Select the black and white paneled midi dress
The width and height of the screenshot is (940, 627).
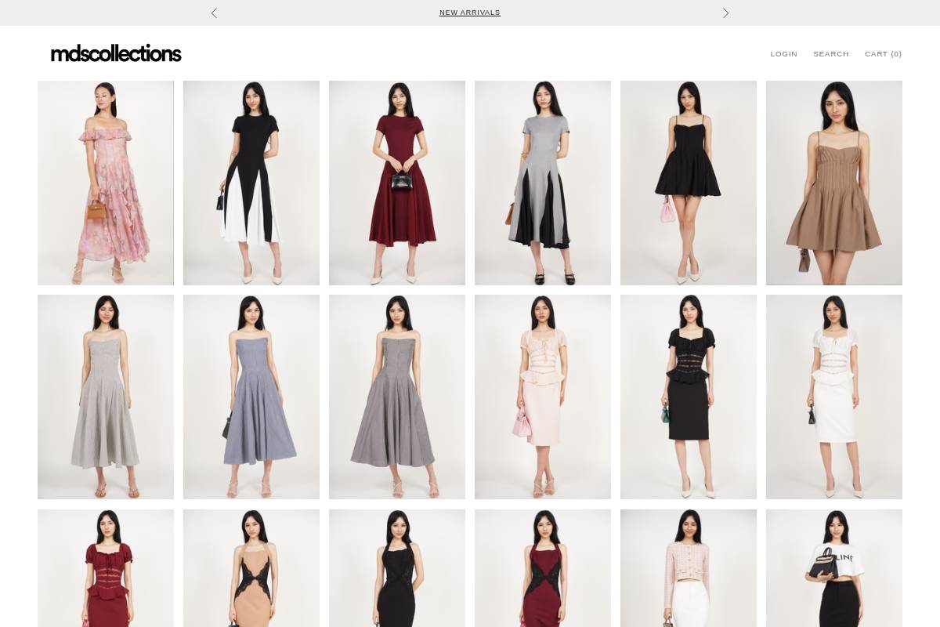(x=251, y=183)
